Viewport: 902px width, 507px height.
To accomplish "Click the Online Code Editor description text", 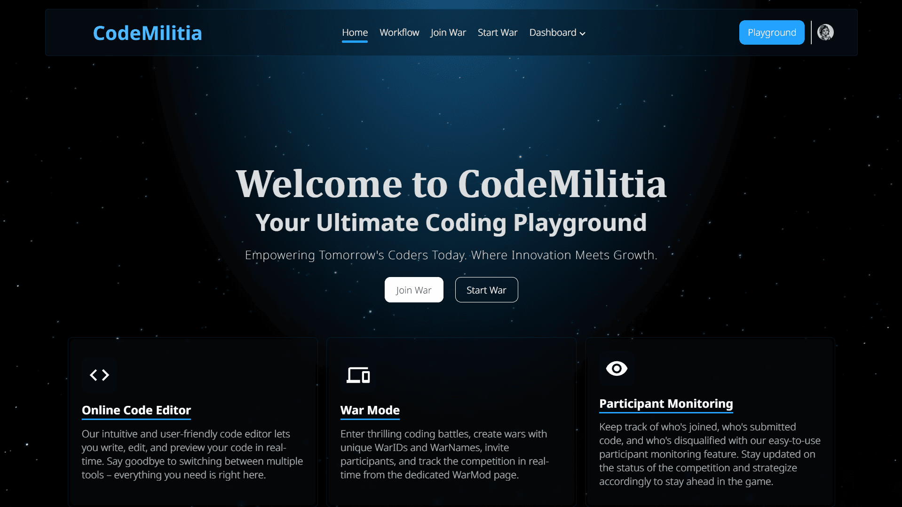I will 193,454.
